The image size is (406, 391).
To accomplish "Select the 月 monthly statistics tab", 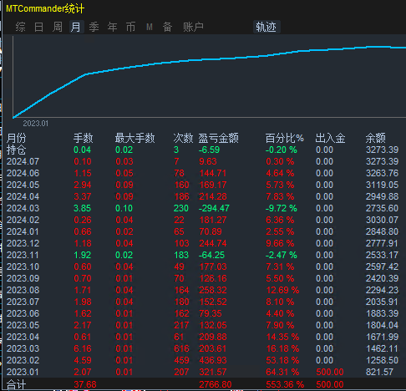I will coord(76,27).
